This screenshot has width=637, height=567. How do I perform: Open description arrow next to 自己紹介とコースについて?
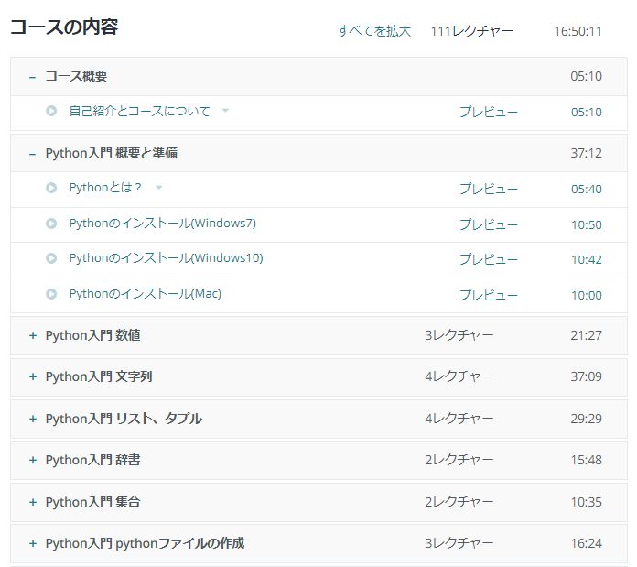click(x=226, y=111)
